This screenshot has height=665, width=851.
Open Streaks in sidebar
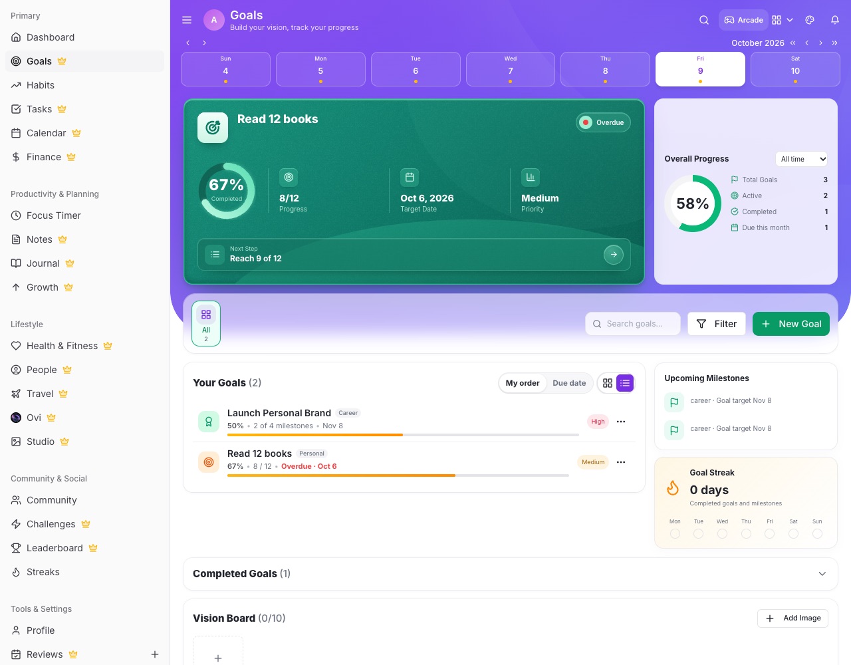click(85, 572)
